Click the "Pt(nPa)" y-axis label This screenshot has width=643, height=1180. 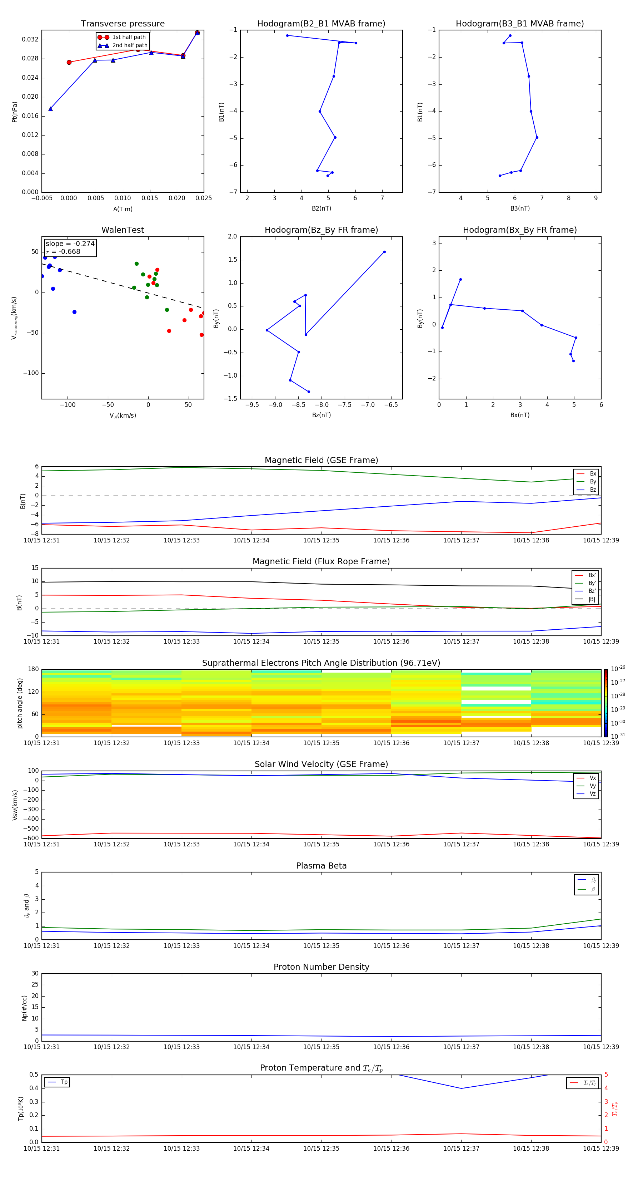[14, 112]
